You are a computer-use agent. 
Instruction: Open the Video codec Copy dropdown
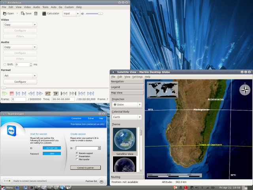pos(19,25)
